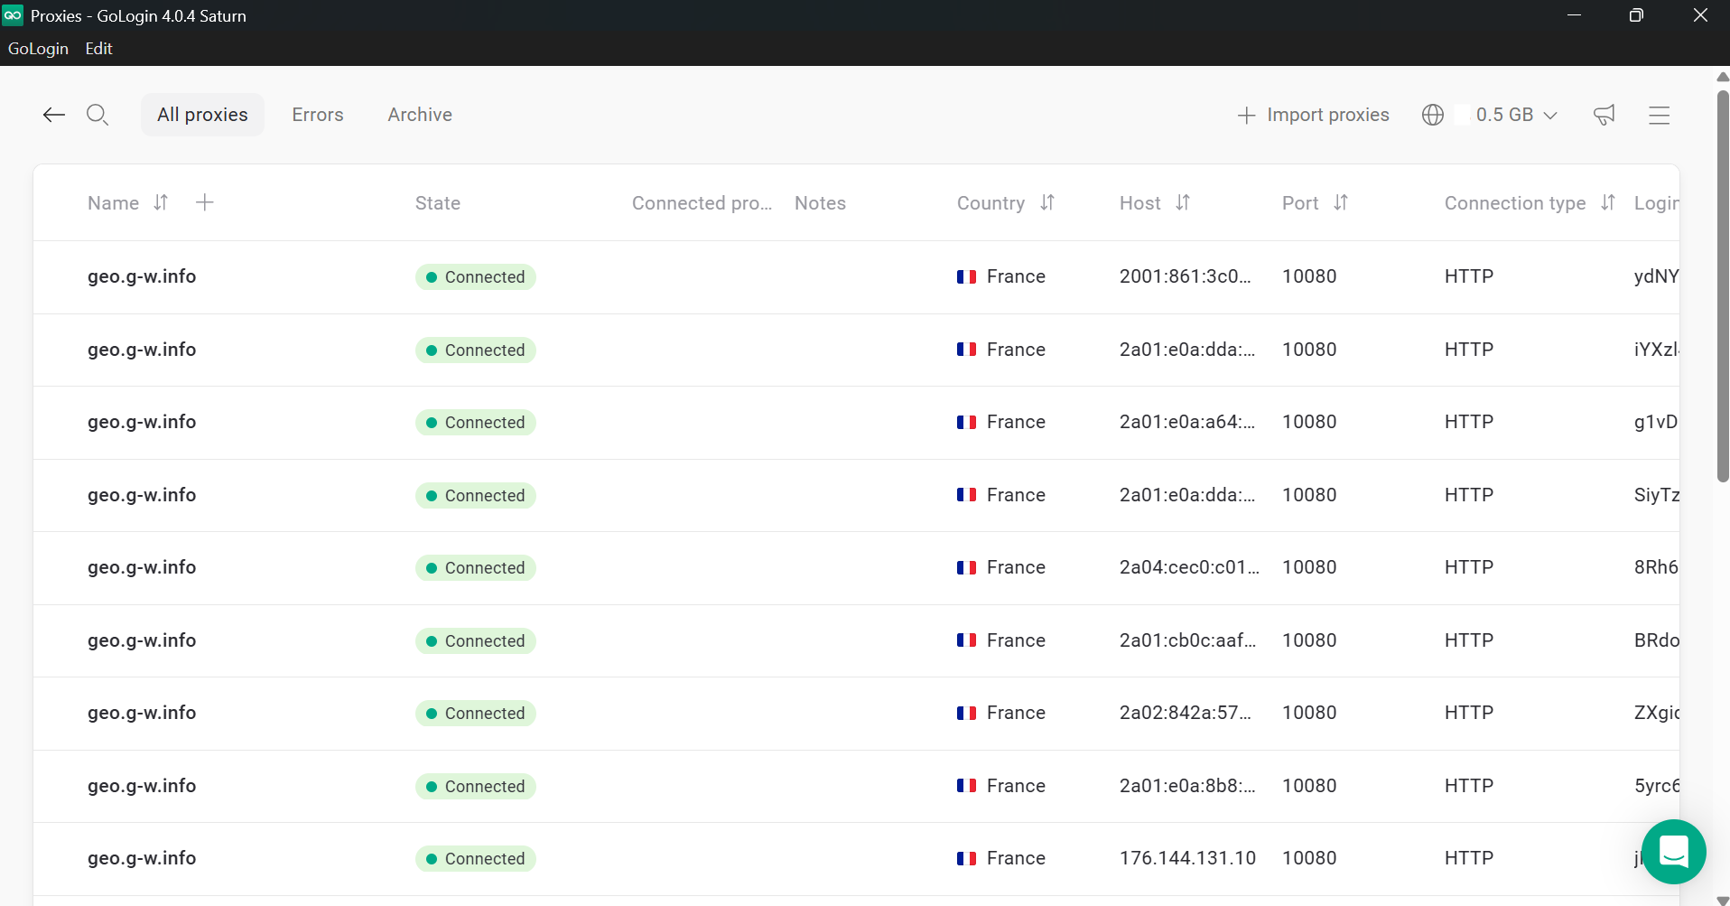Switch to the Archive tab

point(419,115)
